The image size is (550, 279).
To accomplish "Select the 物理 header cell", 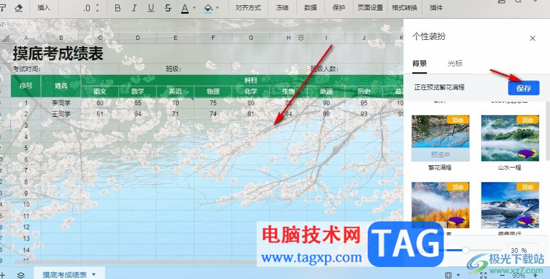I will [213, 92].
